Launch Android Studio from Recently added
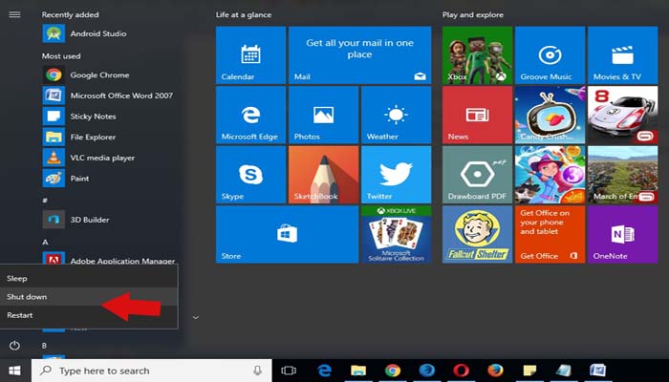The width and height of the screenshot is (669, 382). (109, 33)
